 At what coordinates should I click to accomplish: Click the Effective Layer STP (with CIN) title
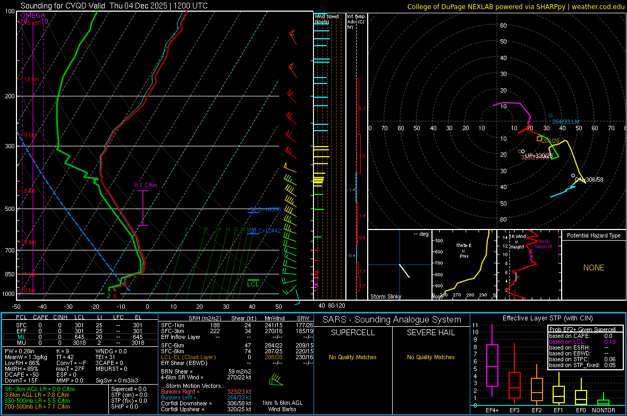547,318
